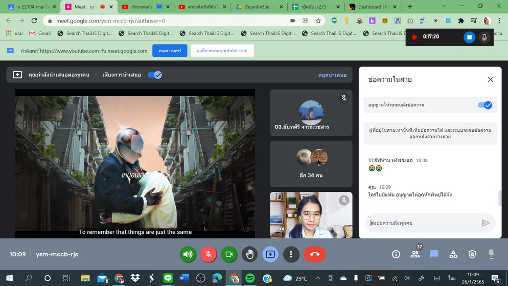Close the in-call messages panel
This screenshot has width=508, height=286.
[491, 79]
